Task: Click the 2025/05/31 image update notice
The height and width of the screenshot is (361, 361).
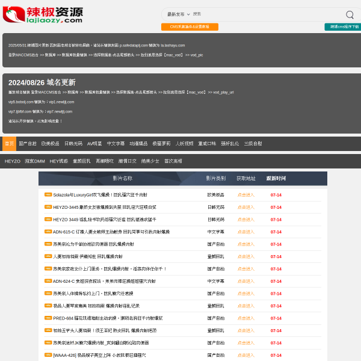Action: click(x=96, y=45)
